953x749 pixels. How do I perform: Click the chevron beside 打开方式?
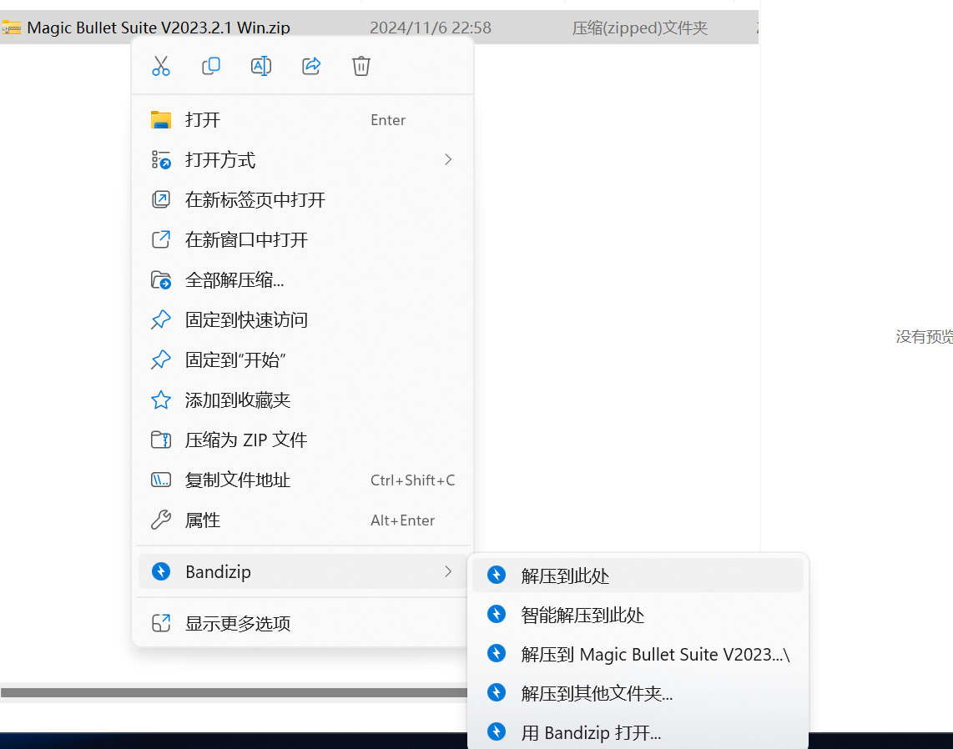(x=448, y=160)
